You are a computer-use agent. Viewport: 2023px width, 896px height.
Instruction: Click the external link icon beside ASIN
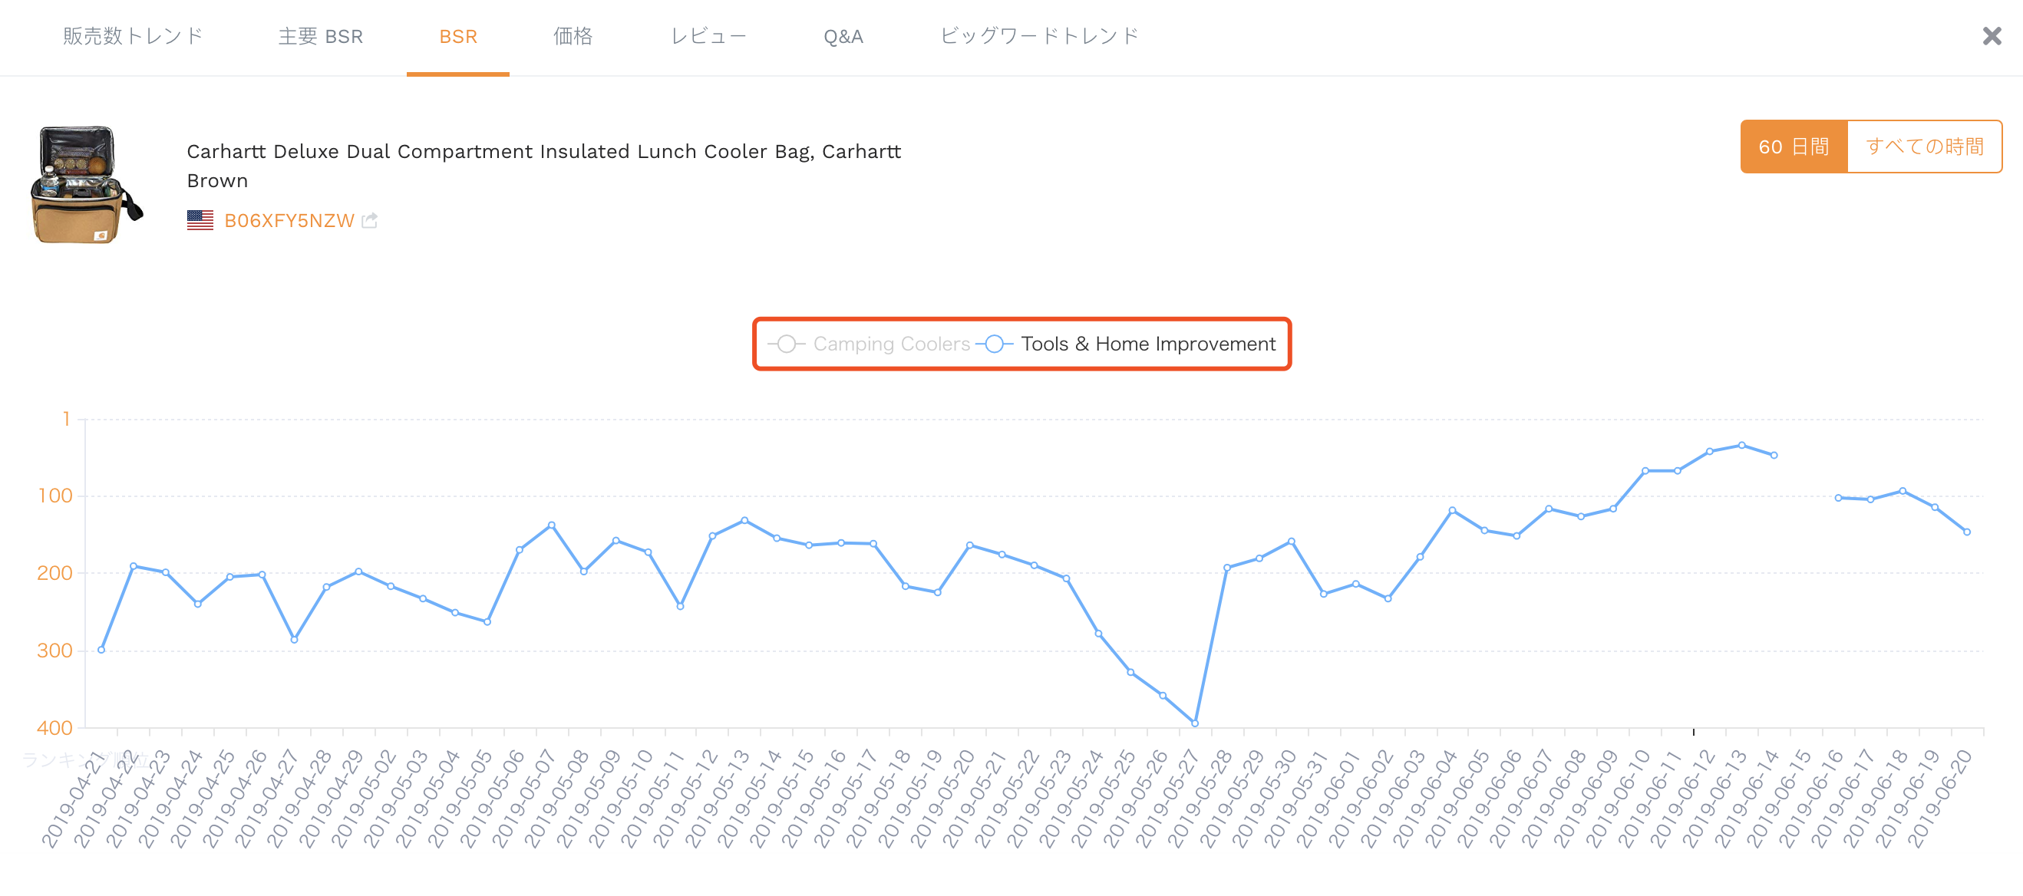369,221
